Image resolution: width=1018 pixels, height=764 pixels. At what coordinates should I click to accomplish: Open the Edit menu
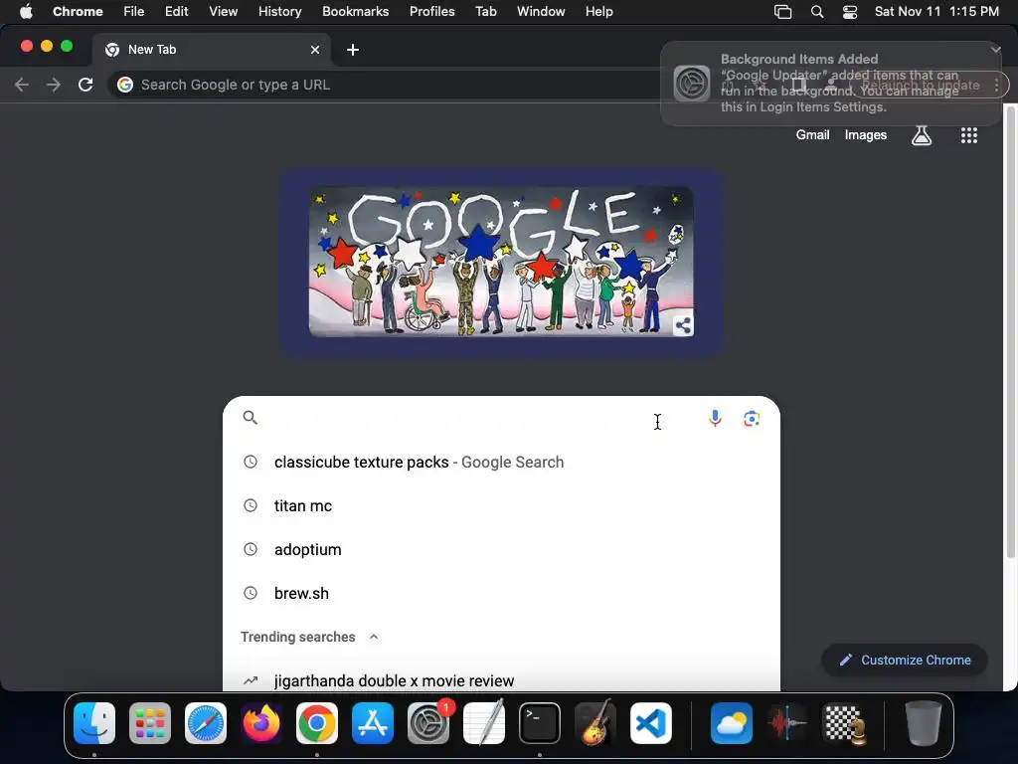[x=176, y=11]
